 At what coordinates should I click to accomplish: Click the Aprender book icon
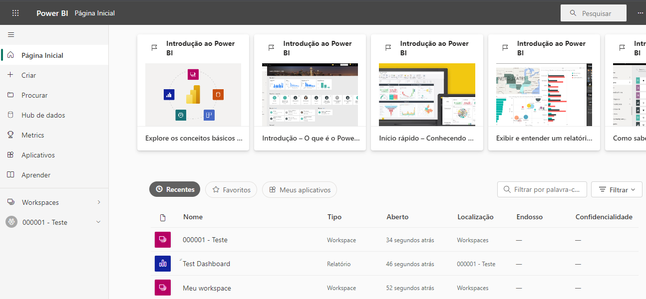click(10, 174)
